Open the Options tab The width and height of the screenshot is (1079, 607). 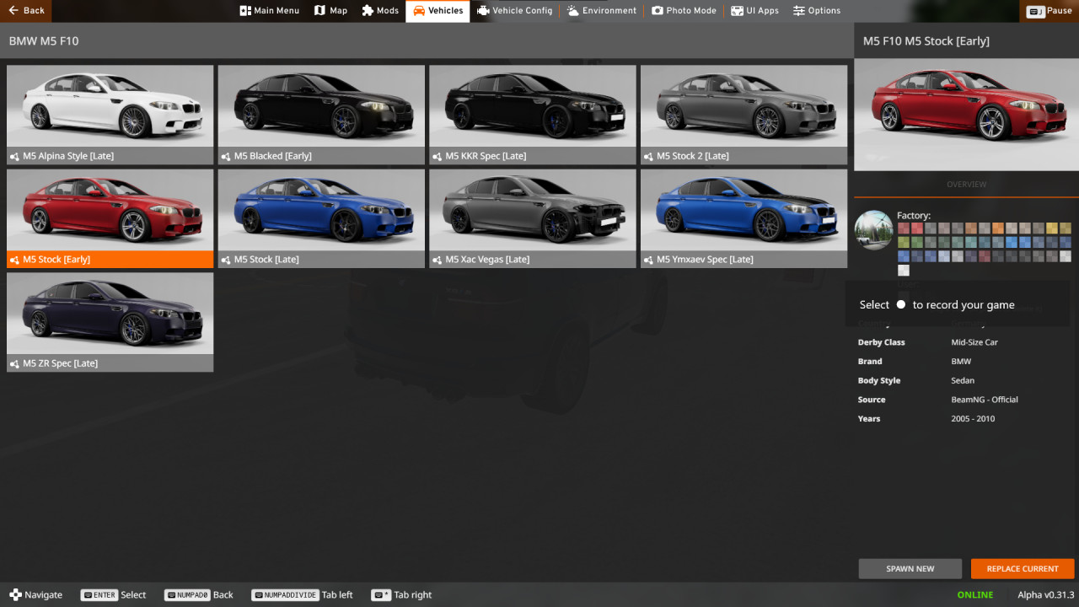click(817, 10)
